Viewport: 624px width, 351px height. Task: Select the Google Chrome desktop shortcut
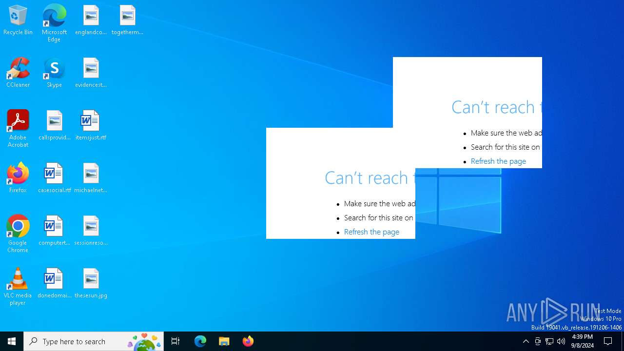[x=18, y=234]
